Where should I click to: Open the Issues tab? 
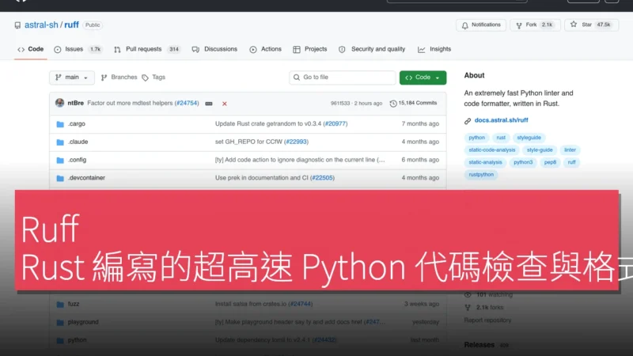(x=79, y=49)
